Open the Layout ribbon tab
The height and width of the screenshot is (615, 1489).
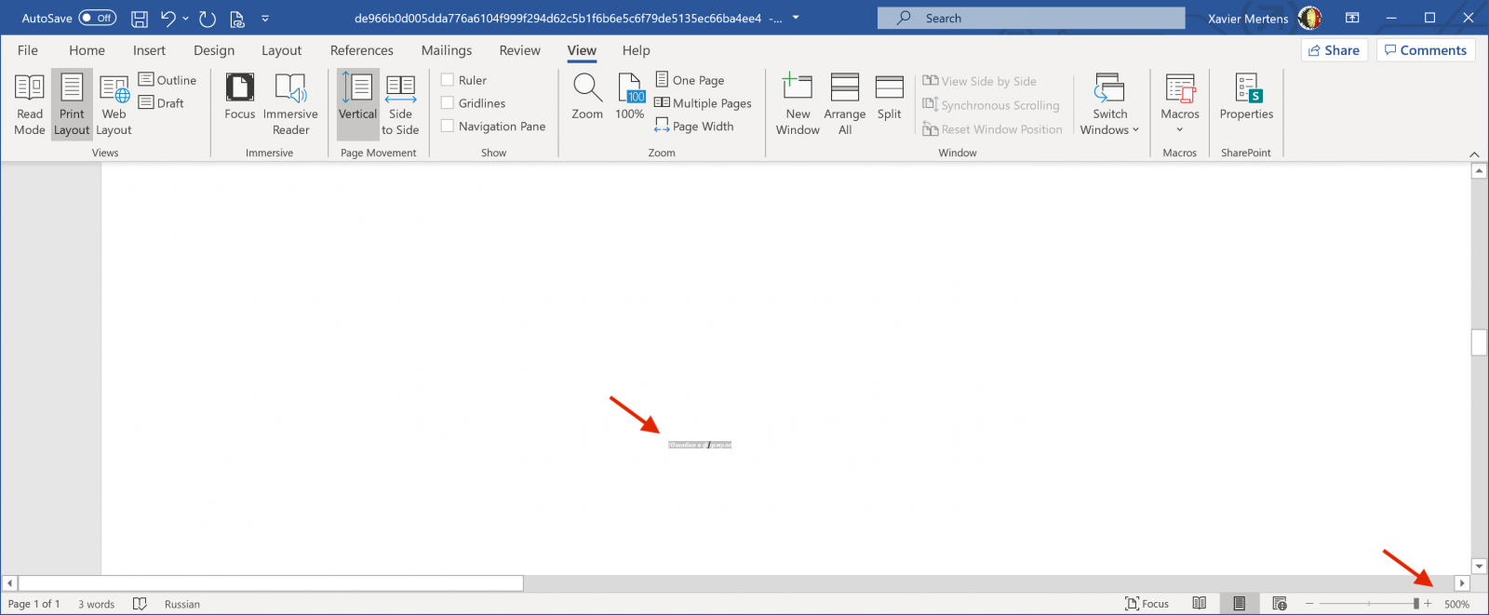281,50
